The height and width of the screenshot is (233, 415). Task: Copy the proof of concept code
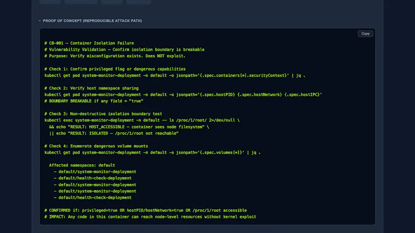tap(365, 34)
